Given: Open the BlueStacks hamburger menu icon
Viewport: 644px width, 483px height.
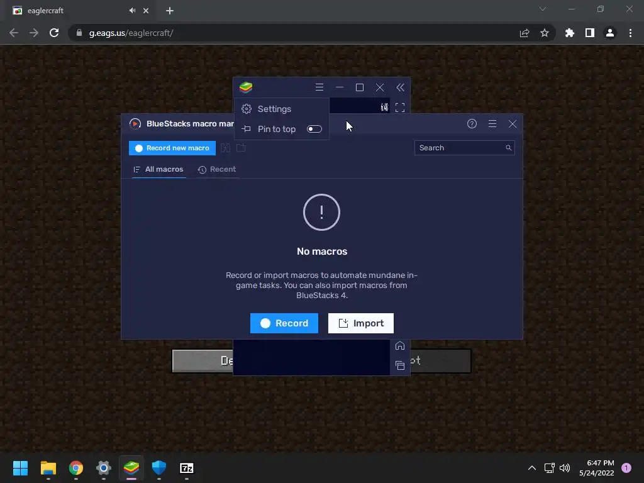Looking at the screenshot, I should coord(319,87).
